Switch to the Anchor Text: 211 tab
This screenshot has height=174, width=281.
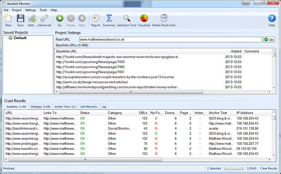pos(65,107)
